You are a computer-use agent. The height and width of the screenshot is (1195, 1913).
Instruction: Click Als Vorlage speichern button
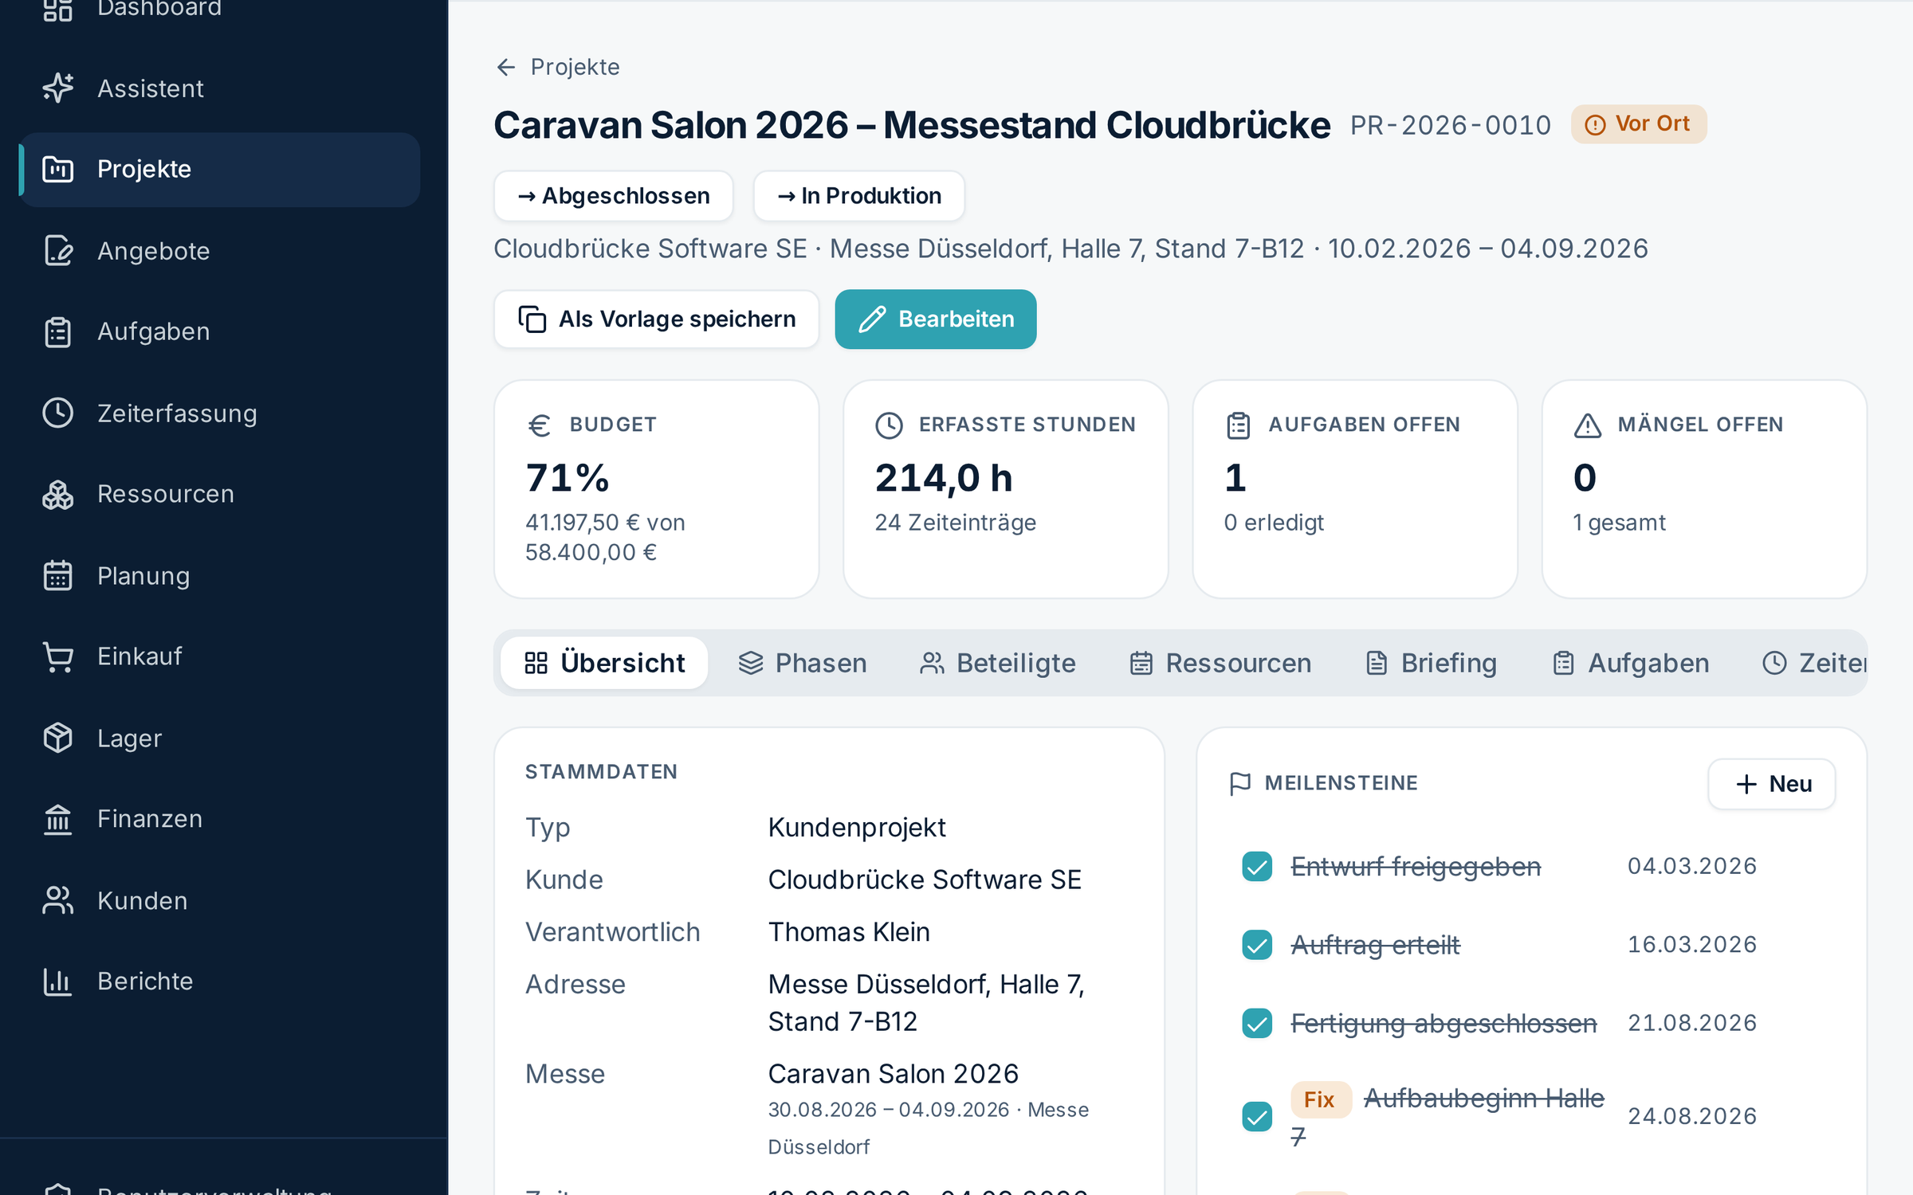click(656, 319)
